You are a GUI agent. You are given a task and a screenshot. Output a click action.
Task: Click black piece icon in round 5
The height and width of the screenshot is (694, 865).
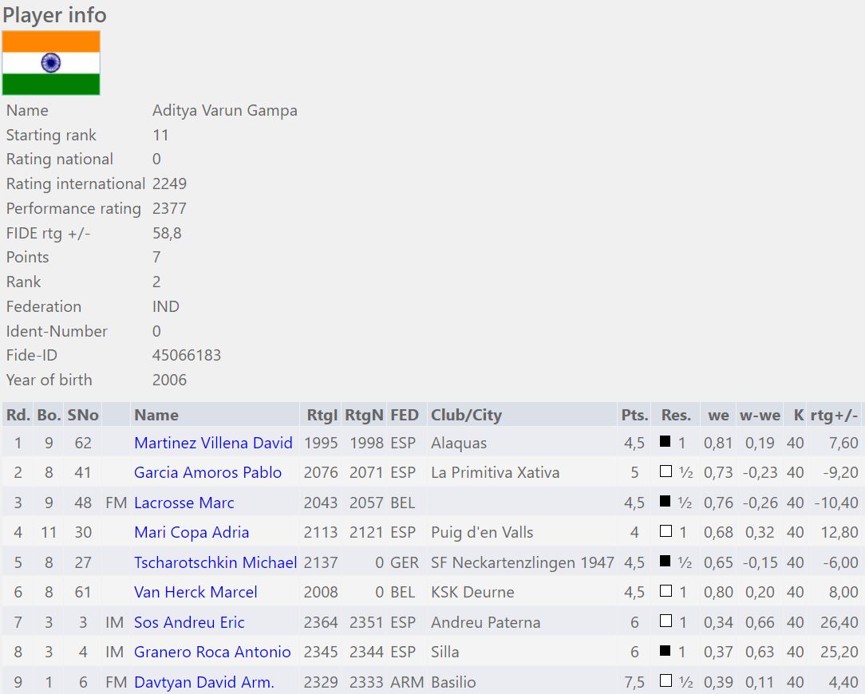pyautogui.click(x=666, y=562)
